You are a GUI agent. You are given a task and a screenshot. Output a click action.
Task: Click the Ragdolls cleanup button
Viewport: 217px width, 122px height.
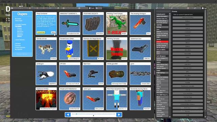pyautogui.click(x=188, y=83)
